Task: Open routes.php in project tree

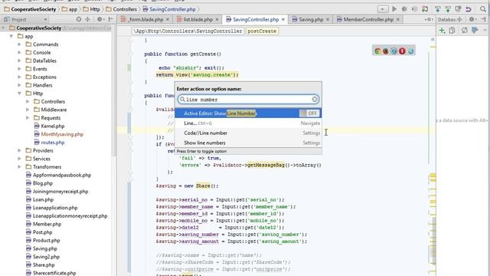Action: [53, 143]
